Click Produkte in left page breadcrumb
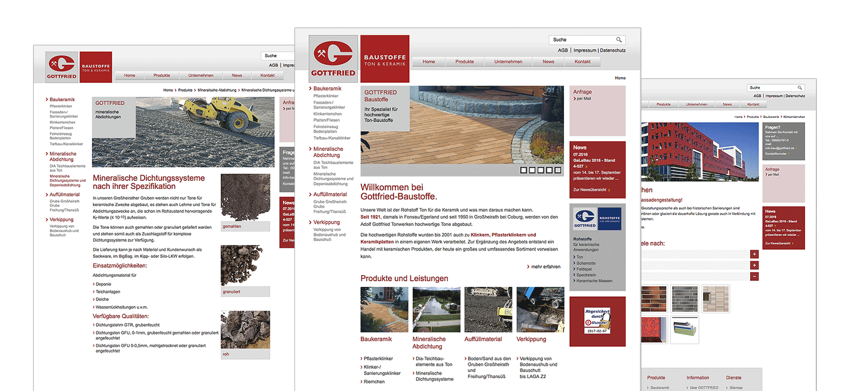The width and height of the screenshot is (841, 391). (x=185, y=90)
